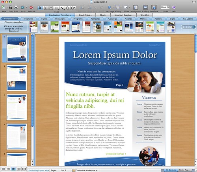This screenshot has width=197, height=172.
Task: Click the Print icon
Action: pyautogui.click(x=16, y=7)
